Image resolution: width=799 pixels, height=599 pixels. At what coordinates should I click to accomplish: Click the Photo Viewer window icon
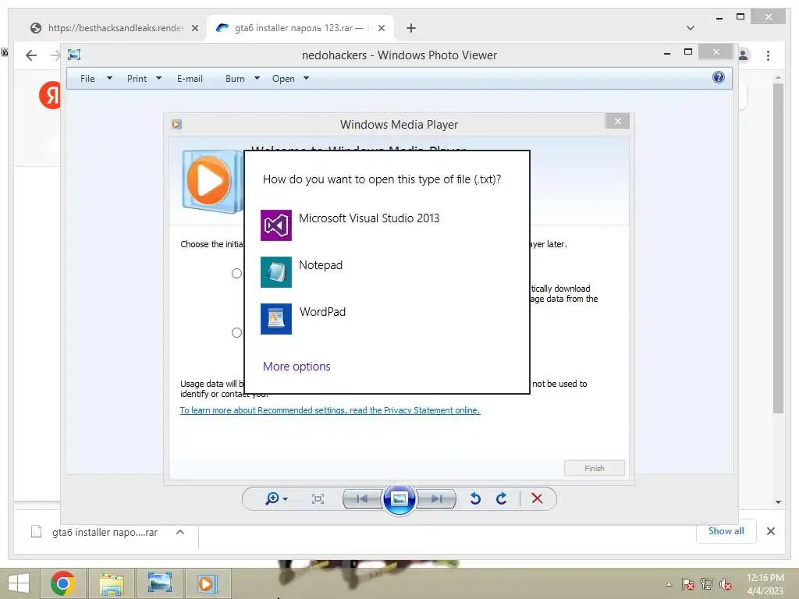[x=74, y=55]
